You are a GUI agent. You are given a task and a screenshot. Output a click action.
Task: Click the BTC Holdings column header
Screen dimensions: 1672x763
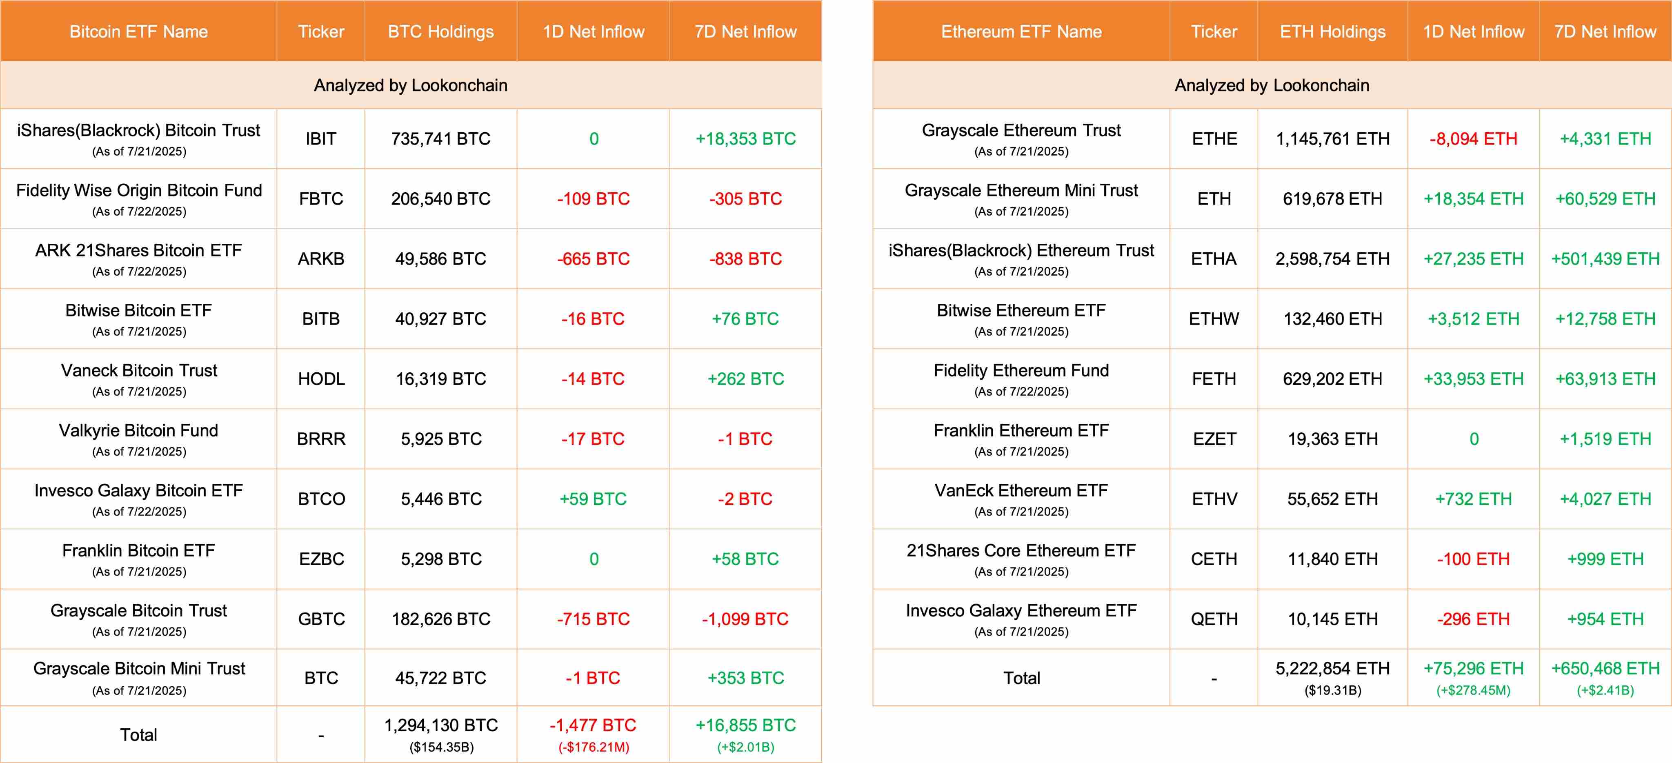tap(441, 32)
